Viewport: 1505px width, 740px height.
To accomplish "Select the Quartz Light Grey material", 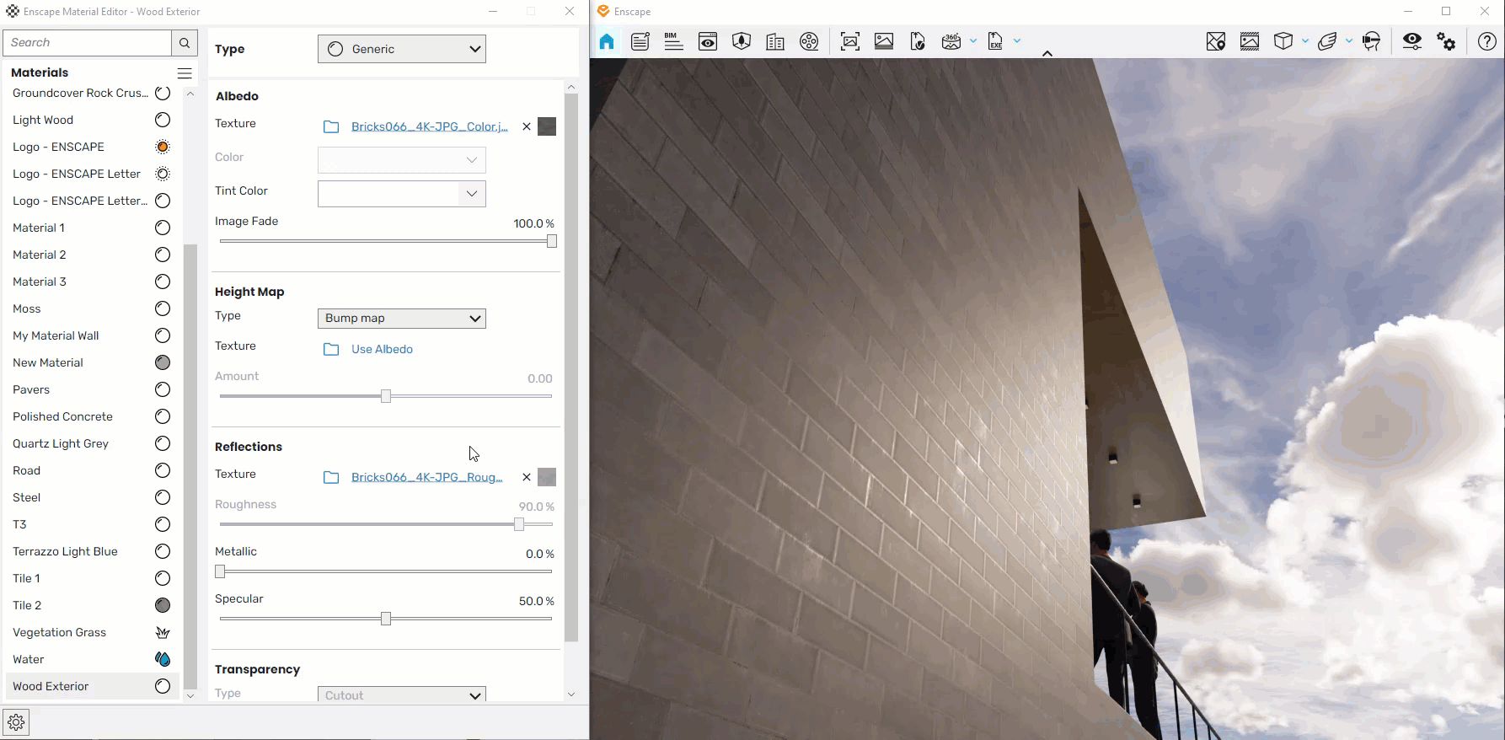I will 92,443.
